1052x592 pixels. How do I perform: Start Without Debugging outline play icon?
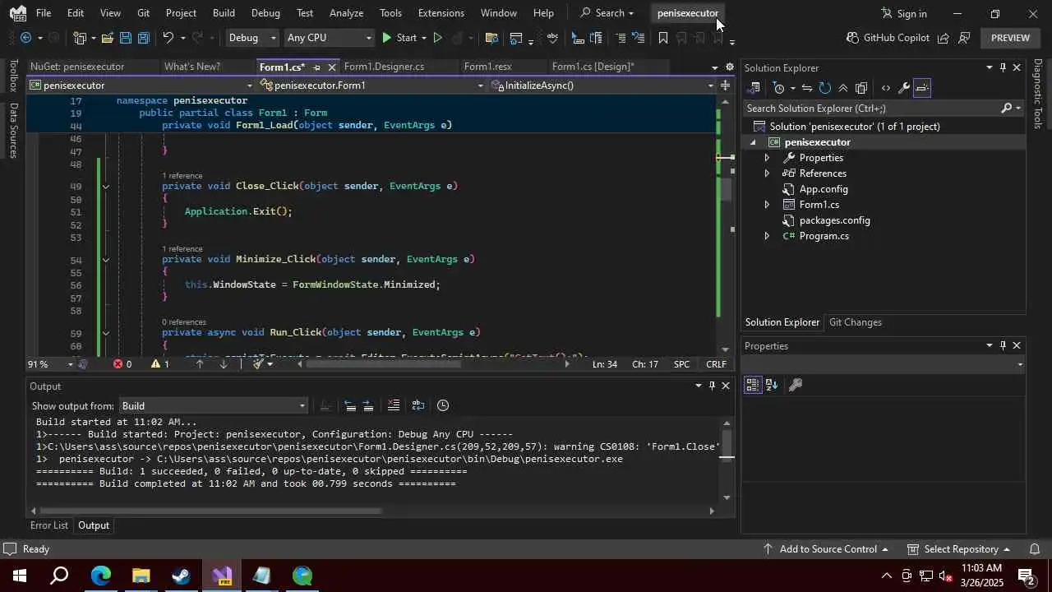click(x=437, y=38)
